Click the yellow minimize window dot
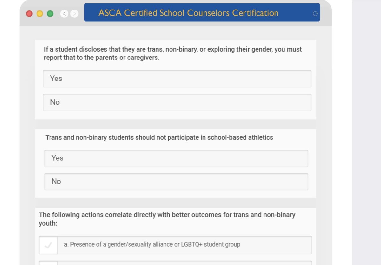 point(40,14)
